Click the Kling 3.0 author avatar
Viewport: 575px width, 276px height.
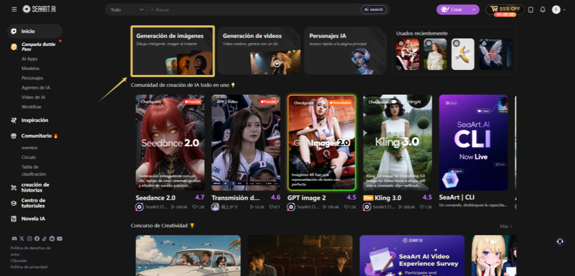click(x=367, y=207)
